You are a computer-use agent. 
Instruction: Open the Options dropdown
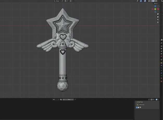click(156, 3)
